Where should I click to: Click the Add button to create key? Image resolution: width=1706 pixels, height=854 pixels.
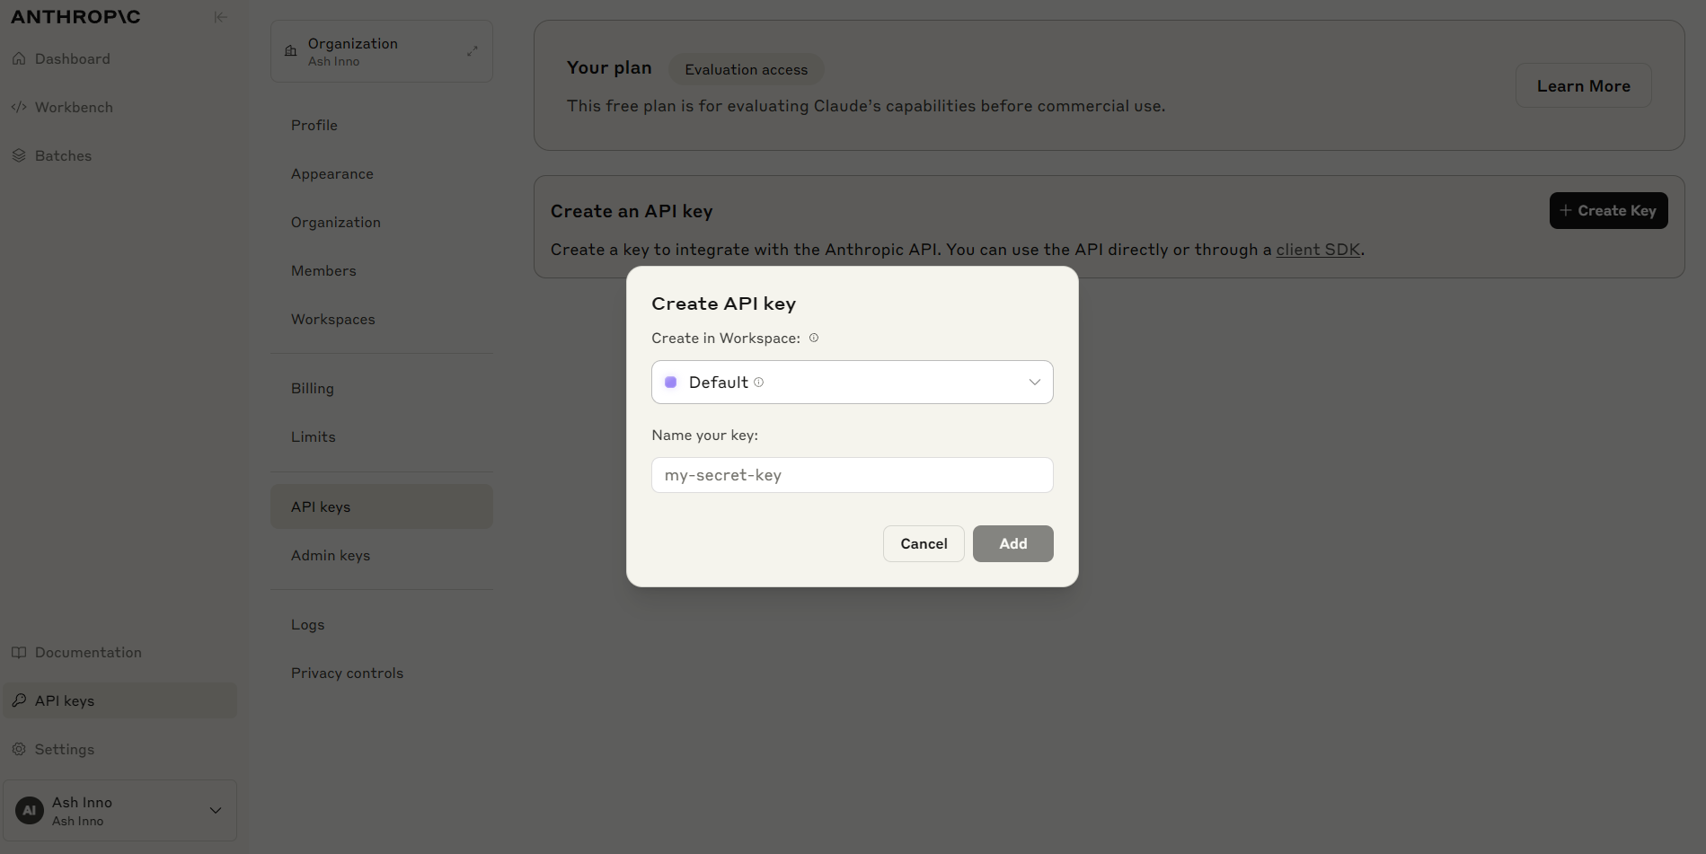(1012, 543)
